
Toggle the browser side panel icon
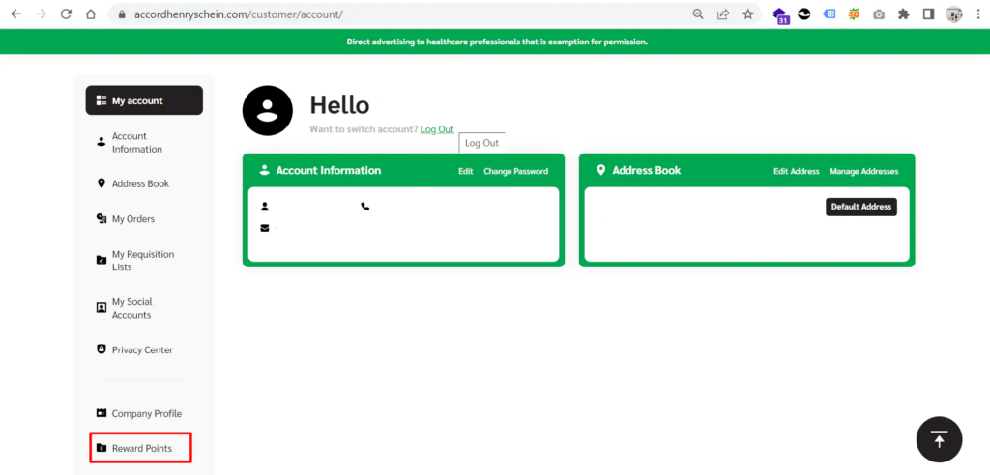click(x=928, y=14)
